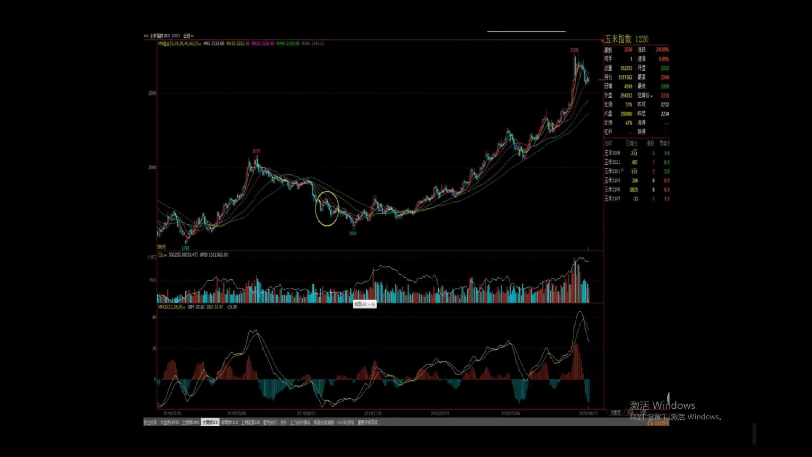
Task: Click the grey MA60 value label
Action: coord(313,44)
